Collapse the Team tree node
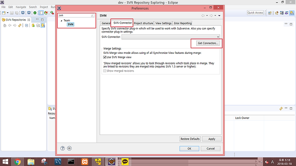The width and height of the screenshot is (296, 166). coord(61,21)
